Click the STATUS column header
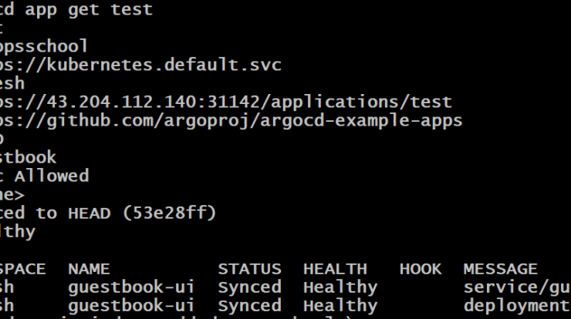 tap(249, 269)
